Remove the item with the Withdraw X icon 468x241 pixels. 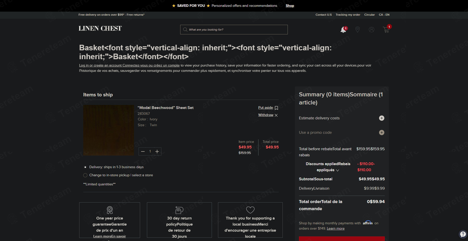click(276, 115)
